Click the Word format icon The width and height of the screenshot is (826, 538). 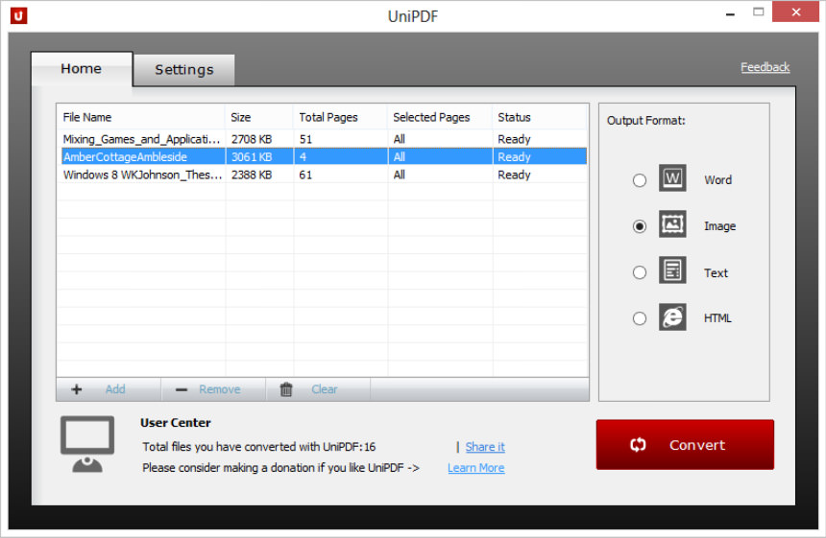(x=672, y=179)
